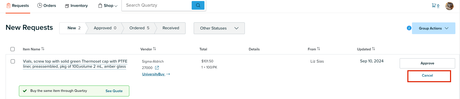
Task: Sort by Vendor arrows icon
Action: click(x=155, y=49)
